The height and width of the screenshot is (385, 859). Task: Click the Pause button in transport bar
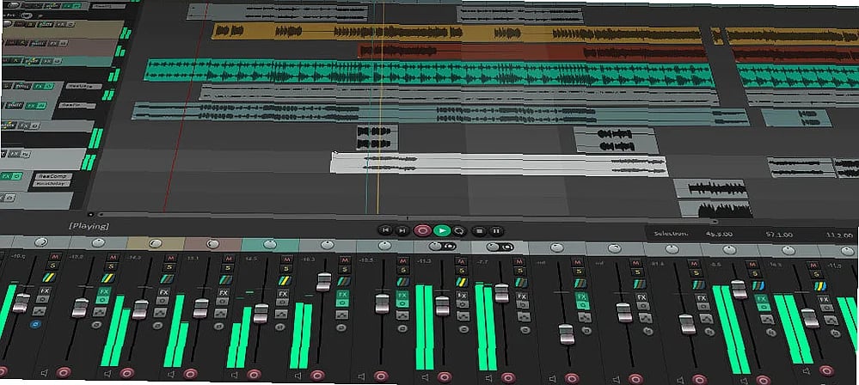point(498,230)
